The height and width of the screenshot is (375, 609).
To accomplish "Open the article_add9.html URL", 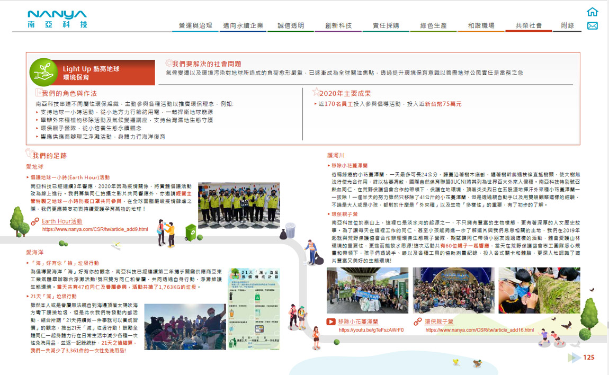I will tap(95, 229).
